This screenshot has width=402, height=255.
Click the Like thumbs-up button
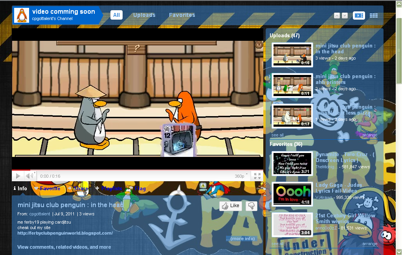[x=231, y=206]
